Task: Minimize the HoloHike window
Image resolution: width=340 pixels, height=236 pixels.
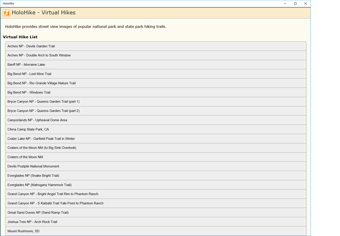Action: [x=285, y=3]
